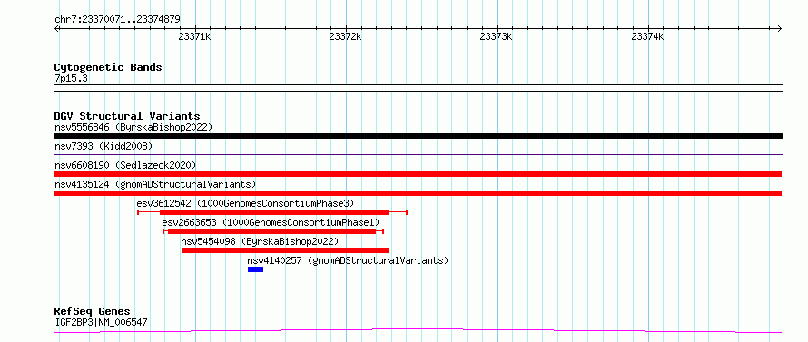Select the red nsv5454098 variant bar
This screenshot has height=342, width=808.
tap(285, 250)
